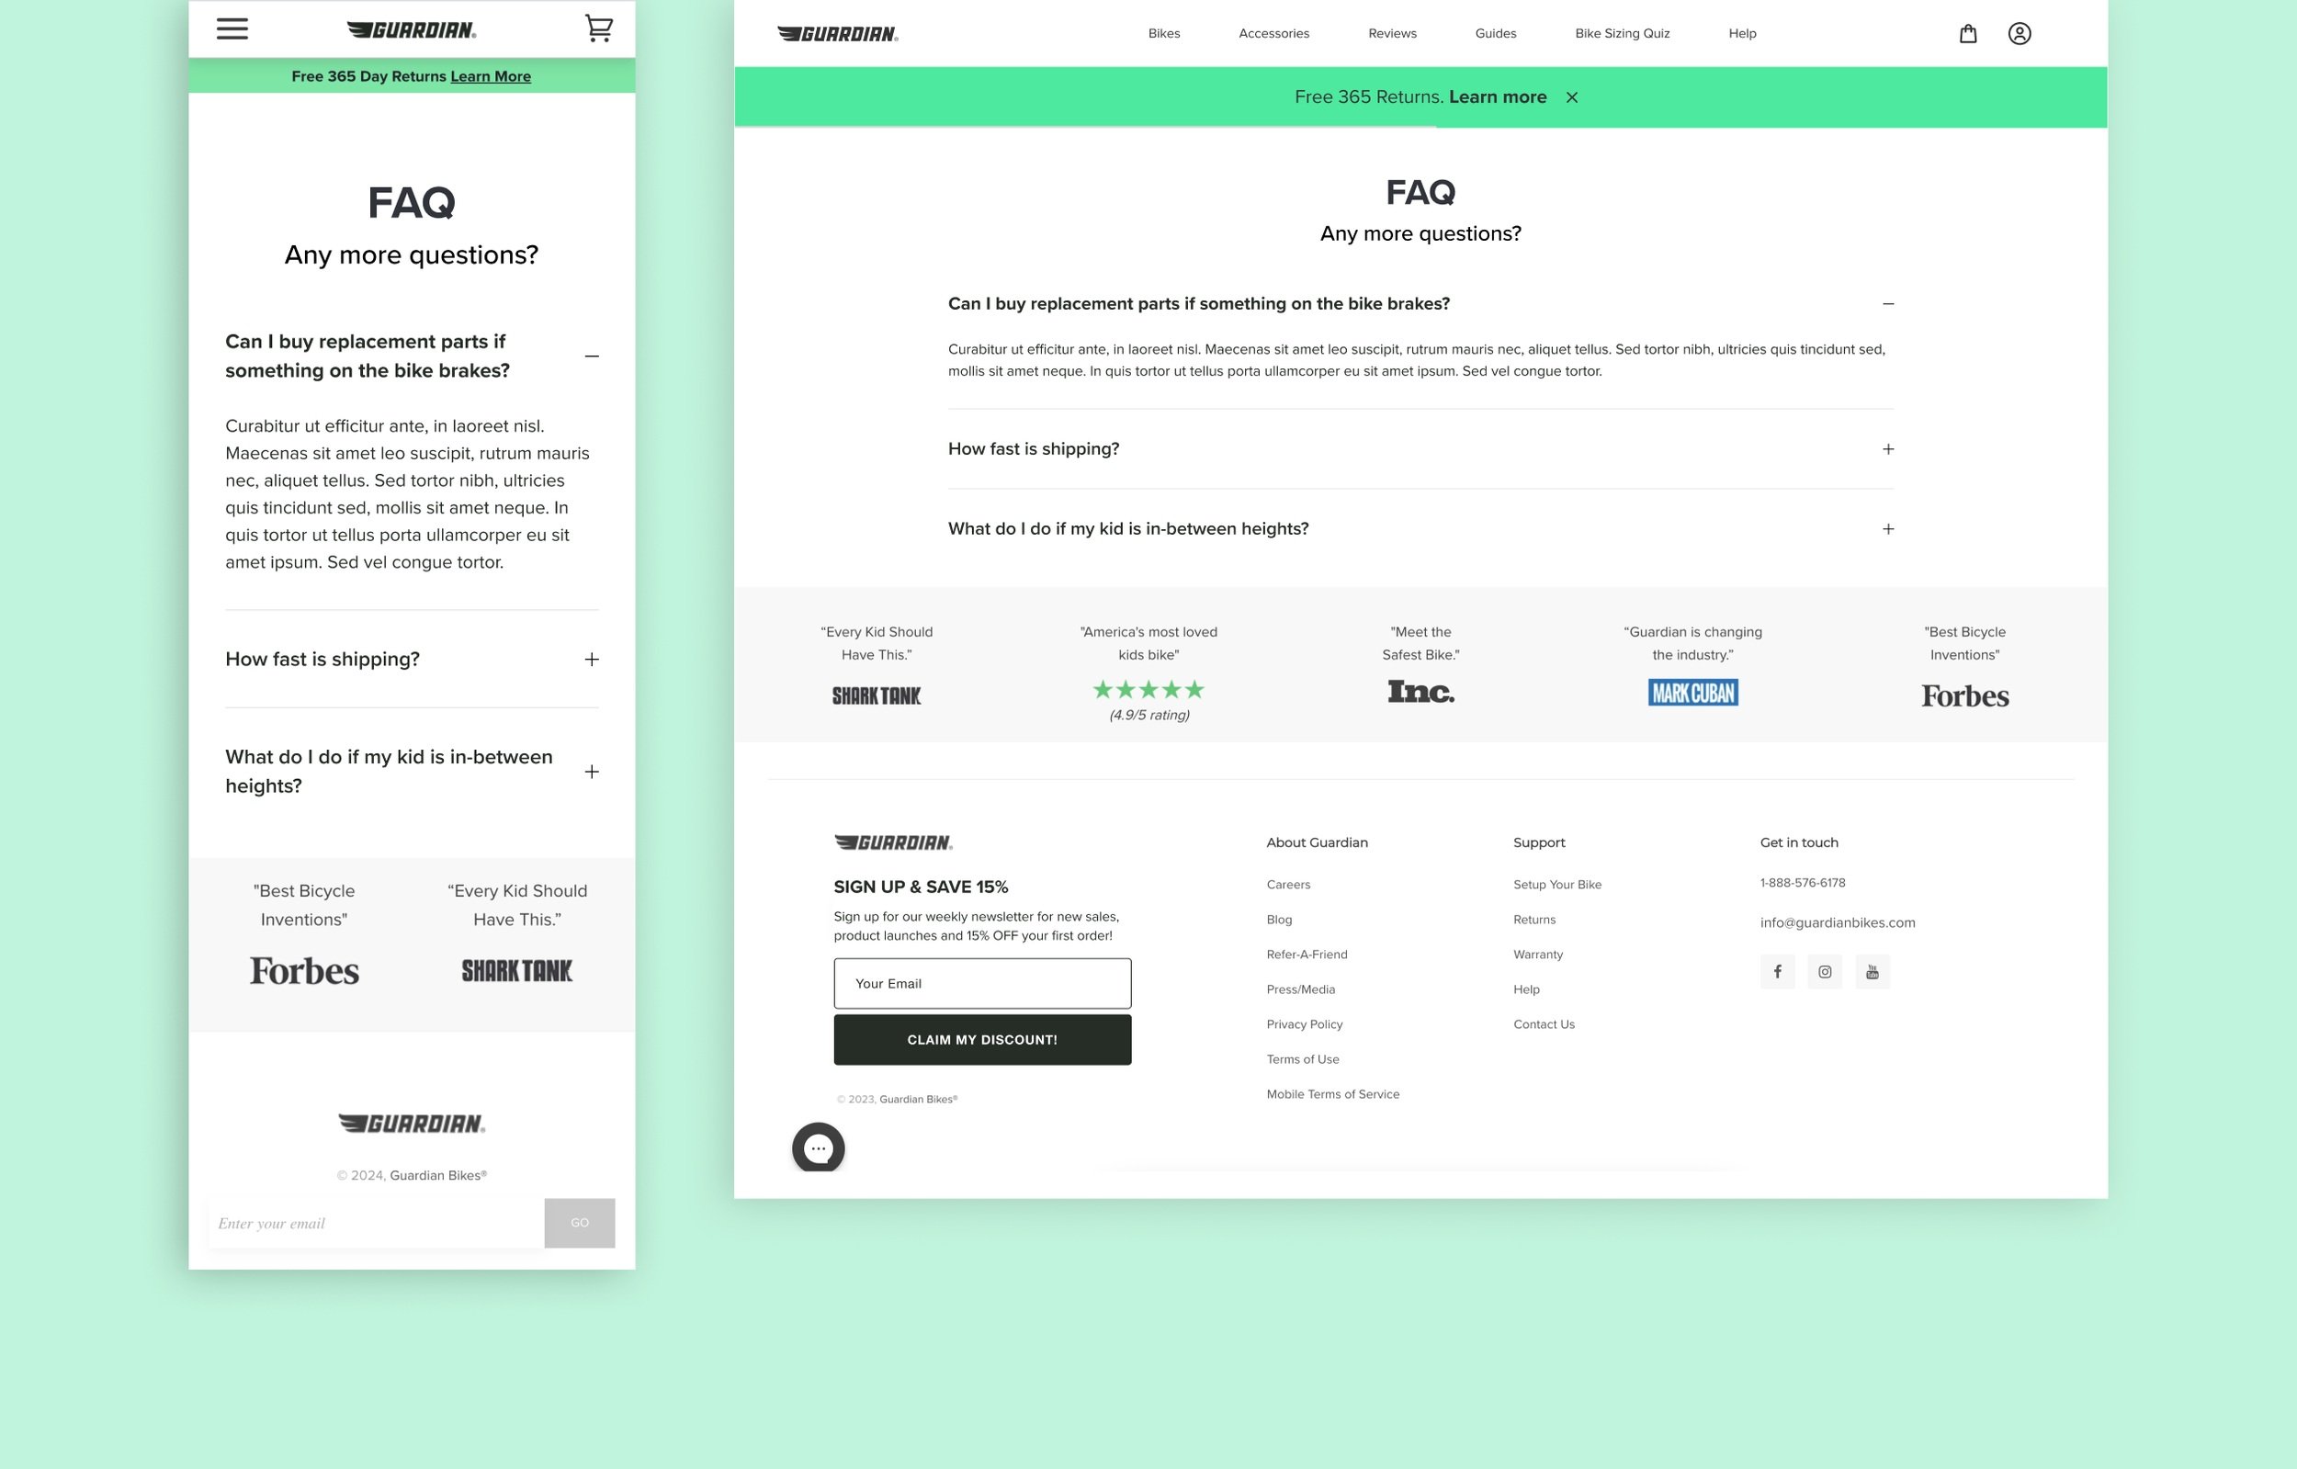The image size is (2297, 1469).
Task: Visit the Facebook social icon
Action: pyautogui.click(x=1777, y=971)
